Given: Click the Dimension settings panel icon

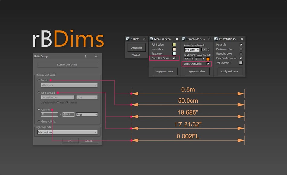Looking at the screenshot, I should (x=183, y=39).
